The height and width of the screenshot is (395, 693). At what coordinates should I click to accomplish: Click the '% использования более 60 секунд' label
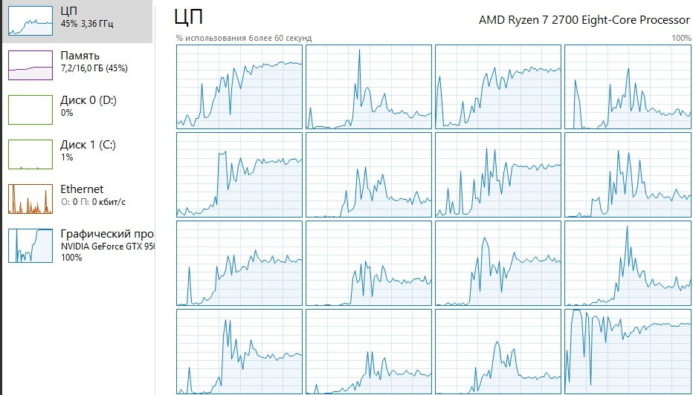(244, 38)
